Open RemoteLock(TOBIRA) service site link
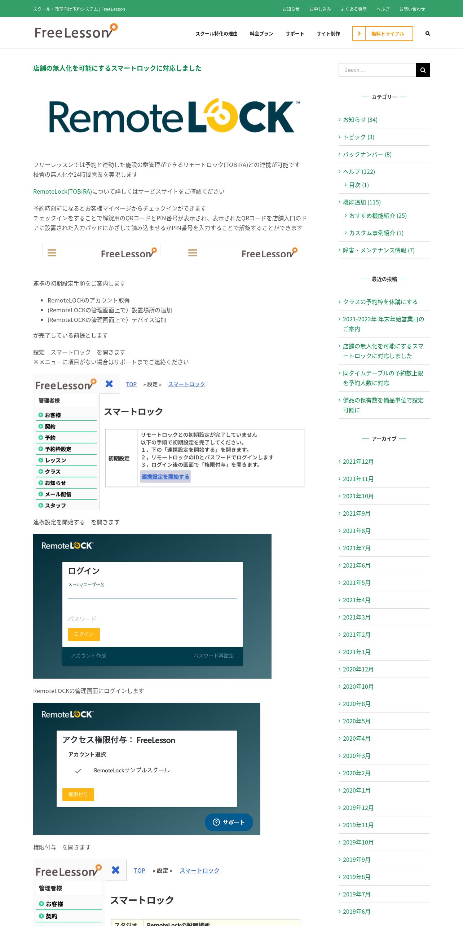 tap(62, 191)
